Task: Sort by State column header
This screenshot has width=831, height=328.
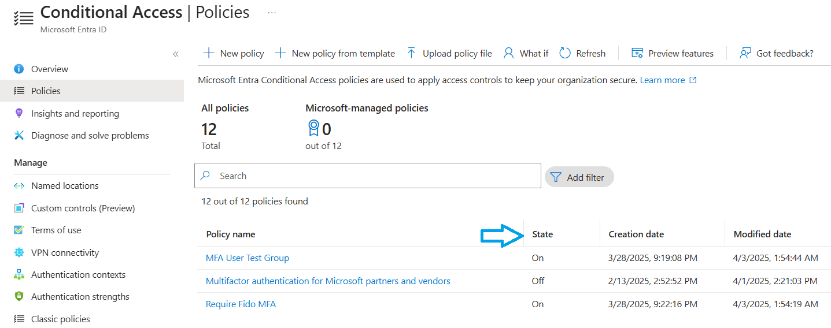Action: pyautogui.click(x=542, y=234)
